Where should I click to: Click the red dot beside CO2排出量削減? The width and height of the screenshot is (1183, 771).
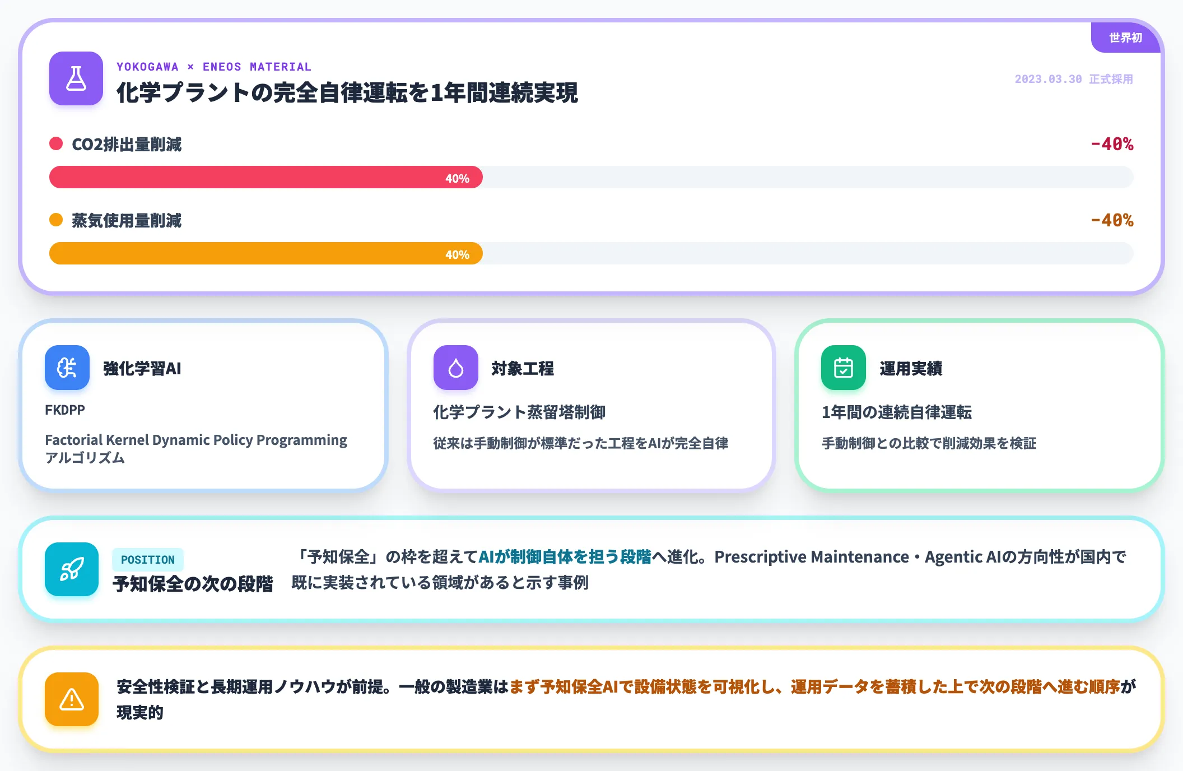pyautogui.click(x=56, y=144)
